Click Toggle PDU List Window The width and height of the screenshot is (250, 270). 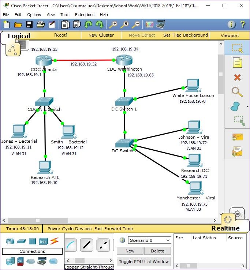(x=144, y=262)
